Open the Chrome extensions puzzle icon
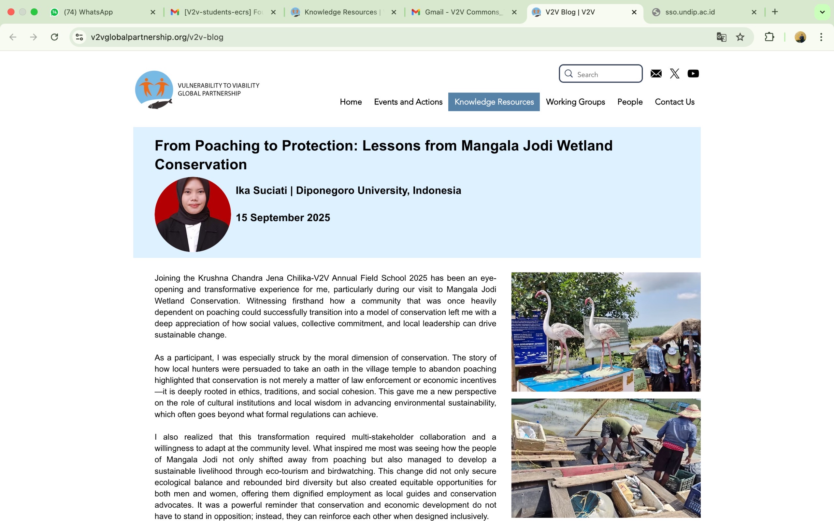Image resolution: width=834 pixels, height=521 pixels. click(769, 37)
